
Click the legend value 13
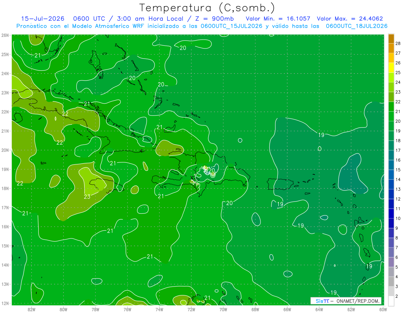398,189
